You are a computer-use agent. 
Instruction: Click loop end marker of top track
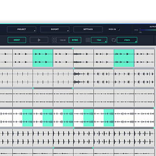tap(73, 48)
